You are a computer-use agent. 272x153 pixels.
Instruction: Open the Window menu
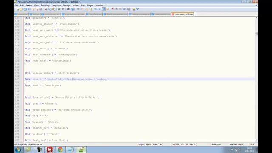click(x=99, y=6)
